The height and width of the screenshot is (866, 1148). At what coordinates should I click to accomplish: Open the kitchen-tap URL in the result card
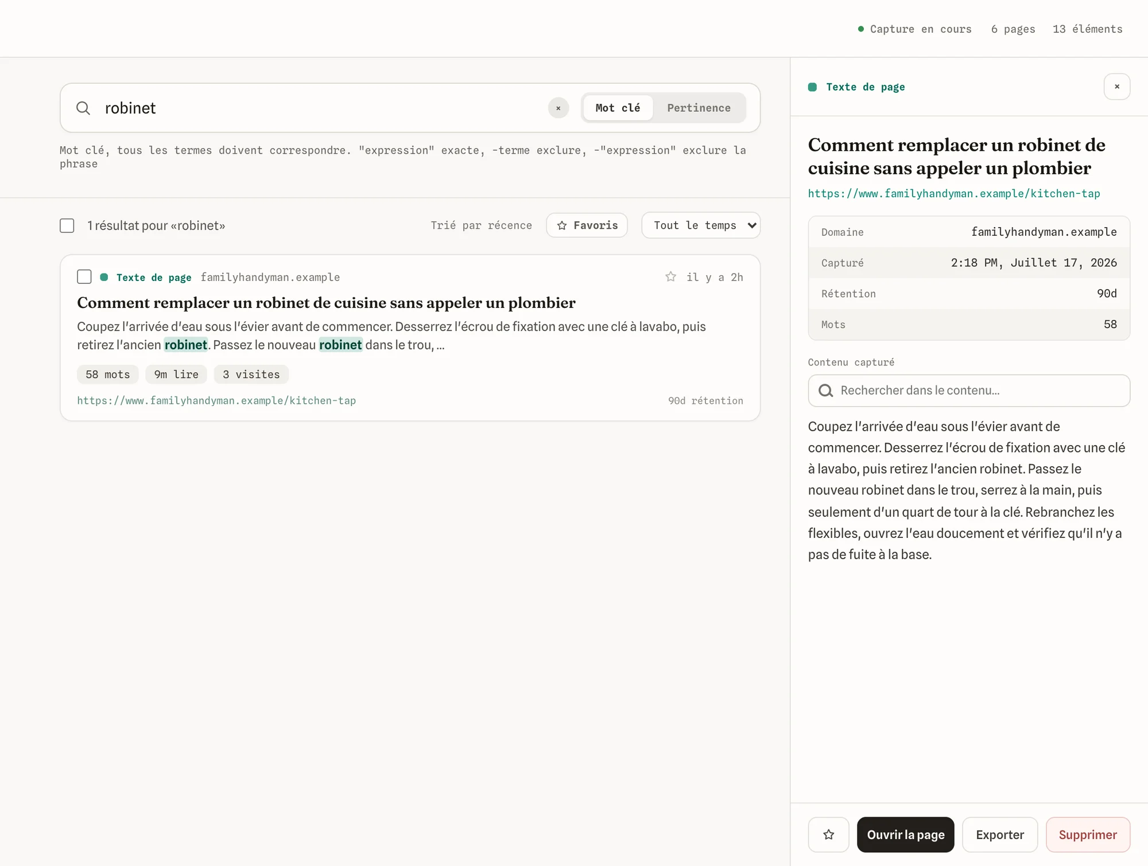[x=216, y=401]
